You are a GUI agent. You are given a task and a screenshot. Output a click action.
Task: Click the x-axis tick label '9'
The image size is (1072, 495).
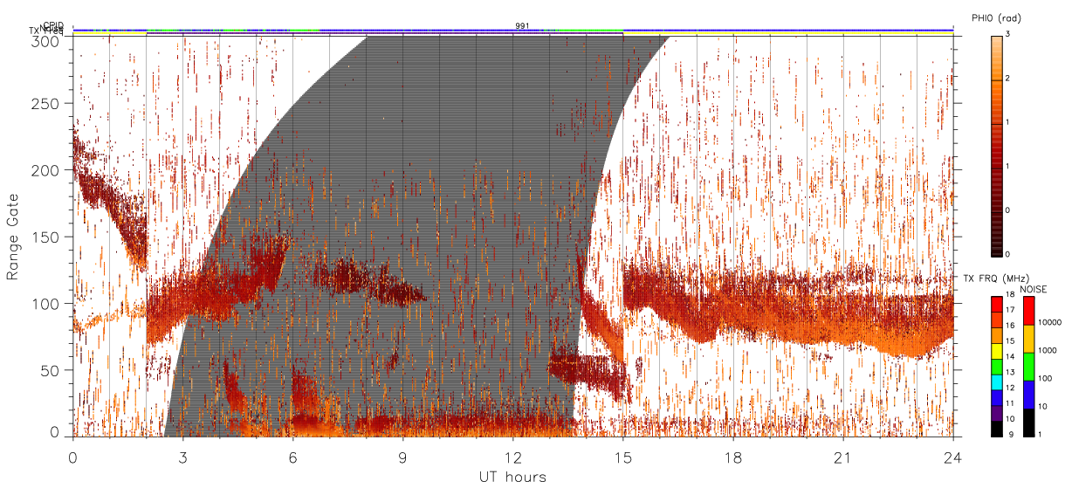pos(402,457)
